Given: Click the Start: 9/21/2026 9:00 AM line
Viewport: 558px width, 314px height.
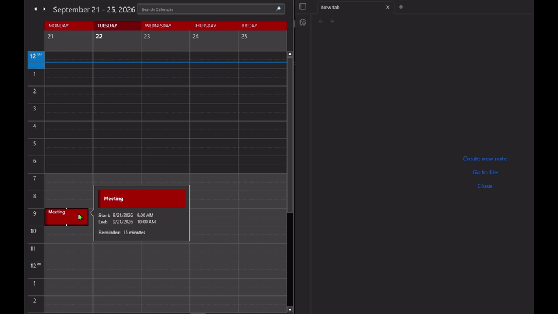Looking at the screenshot, I should pyautogui.click(x=126, y=215).
